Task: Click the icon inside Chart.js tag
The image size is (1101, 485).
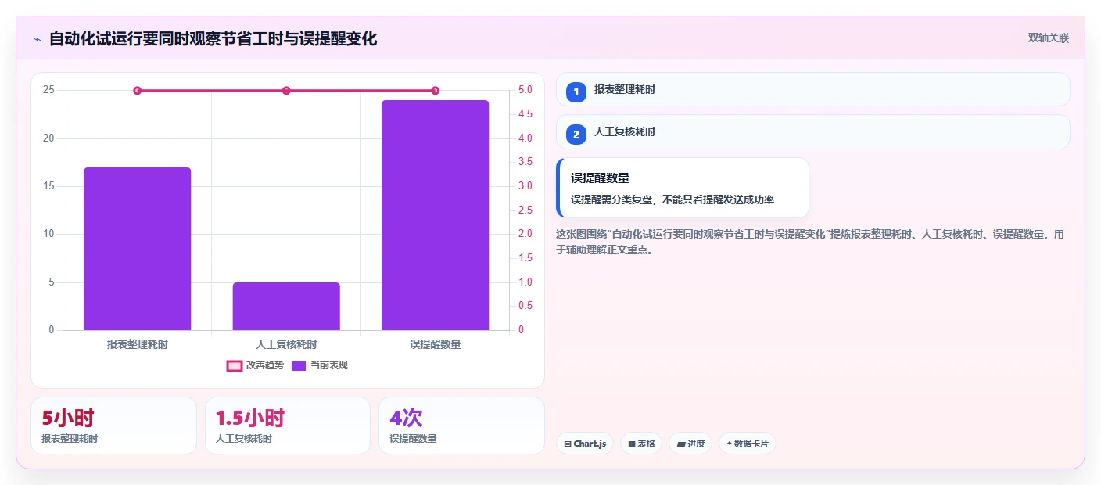Action: 568,444
